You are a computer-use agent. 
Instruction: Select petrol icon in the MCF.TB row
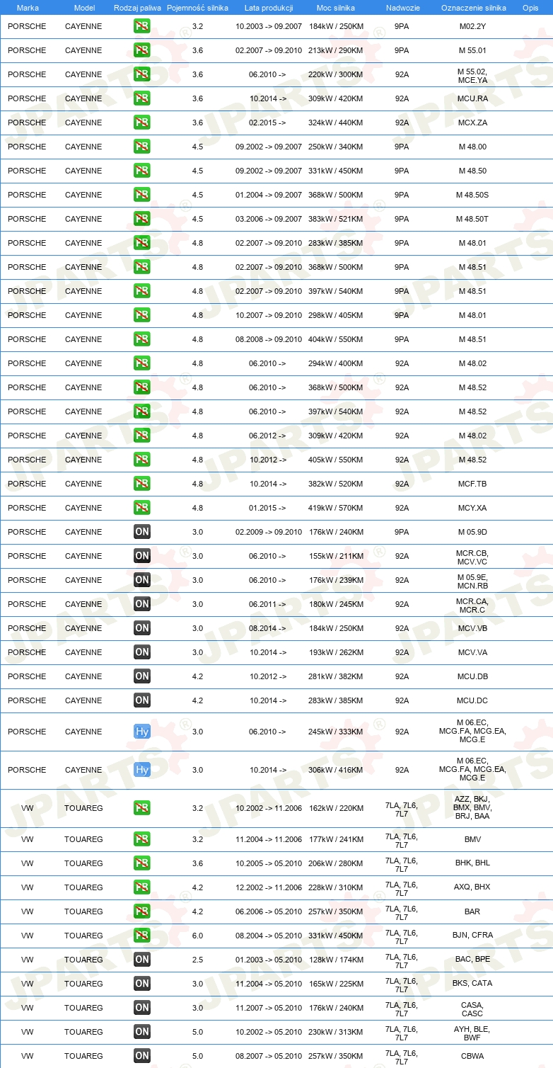[141, 484]
